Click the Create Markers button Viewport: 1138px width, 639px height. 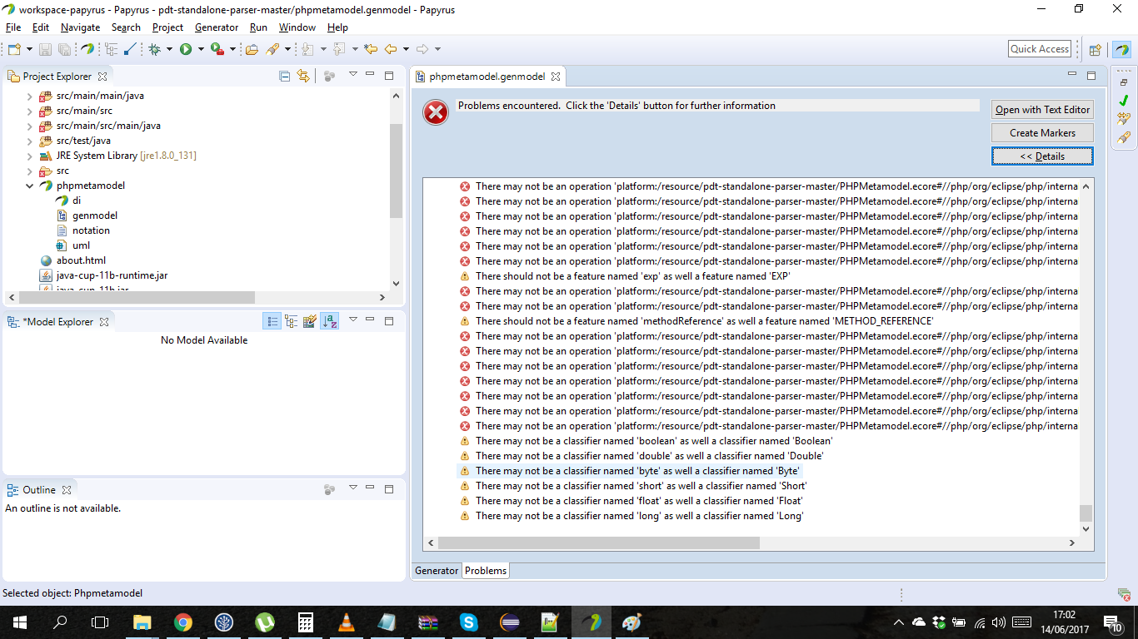[1042, 132]
